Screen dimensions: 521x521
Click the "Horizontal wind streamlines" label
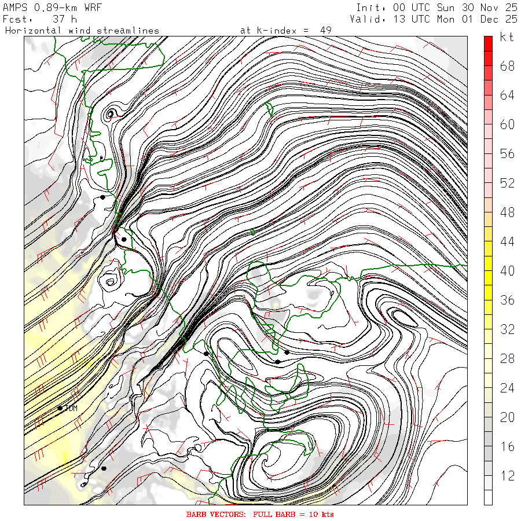click(82, 31)
